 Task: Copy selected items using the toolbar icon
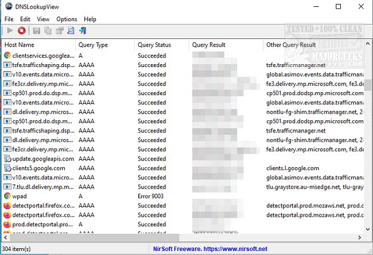pyautogui.click(x=48, y=30)
